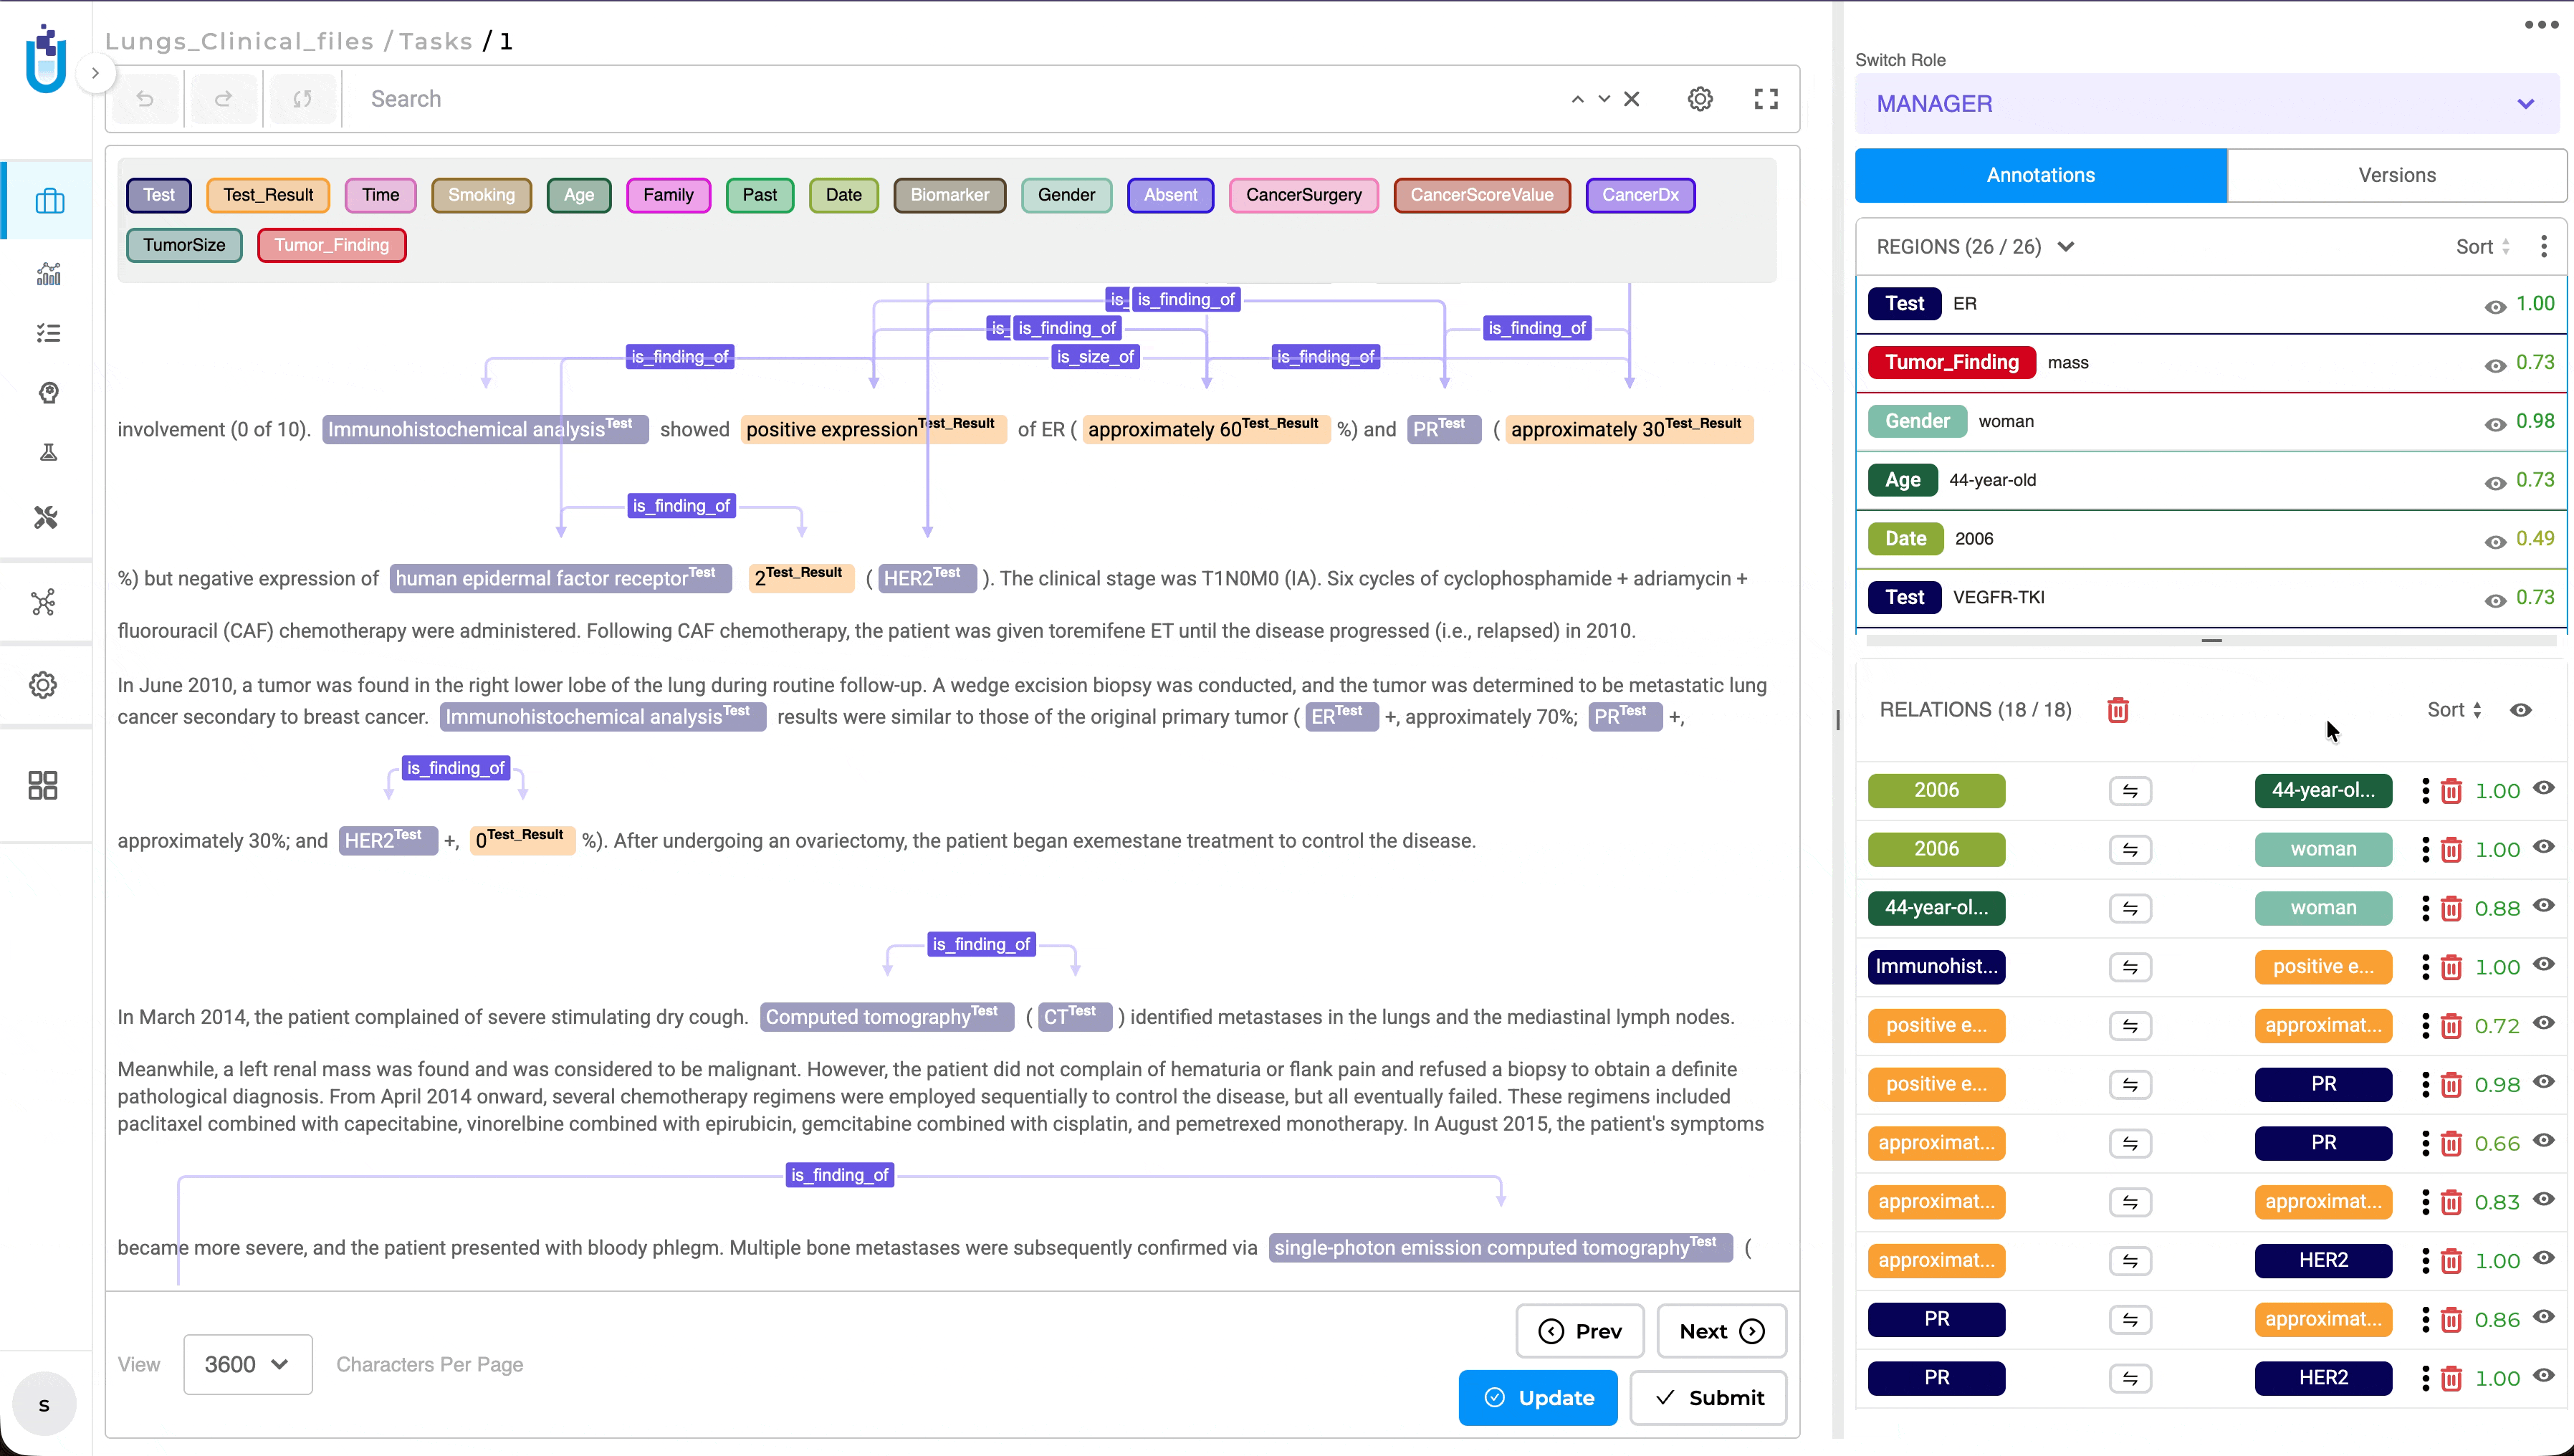The image size is (2574, 1456).
Task: Select the is_size_of relation label
Action: [x=1095, y=357]
